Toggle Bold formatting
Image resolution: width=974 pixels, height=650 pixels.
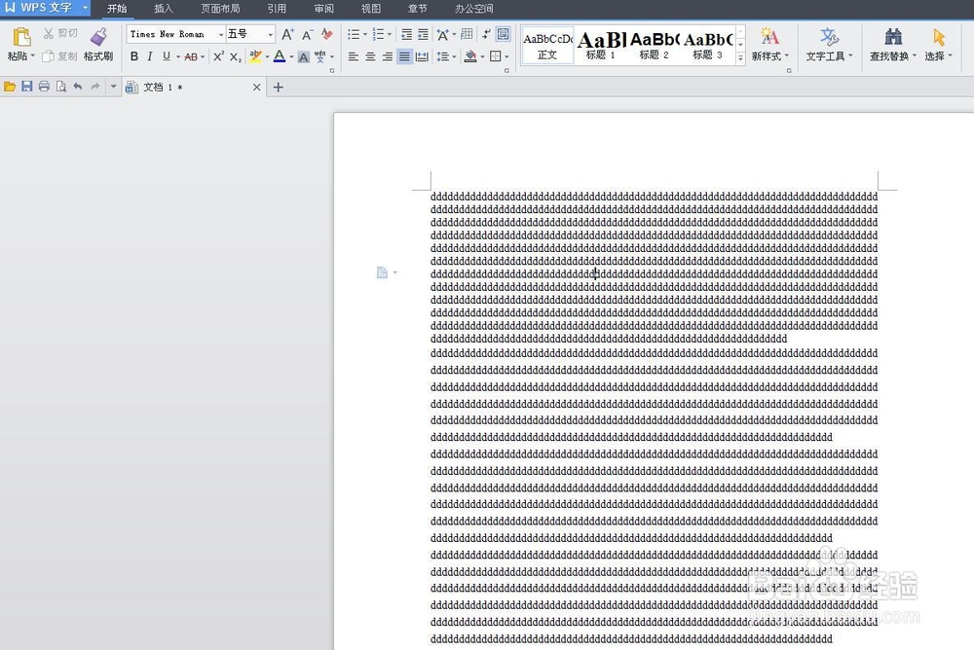pos(134,56)
